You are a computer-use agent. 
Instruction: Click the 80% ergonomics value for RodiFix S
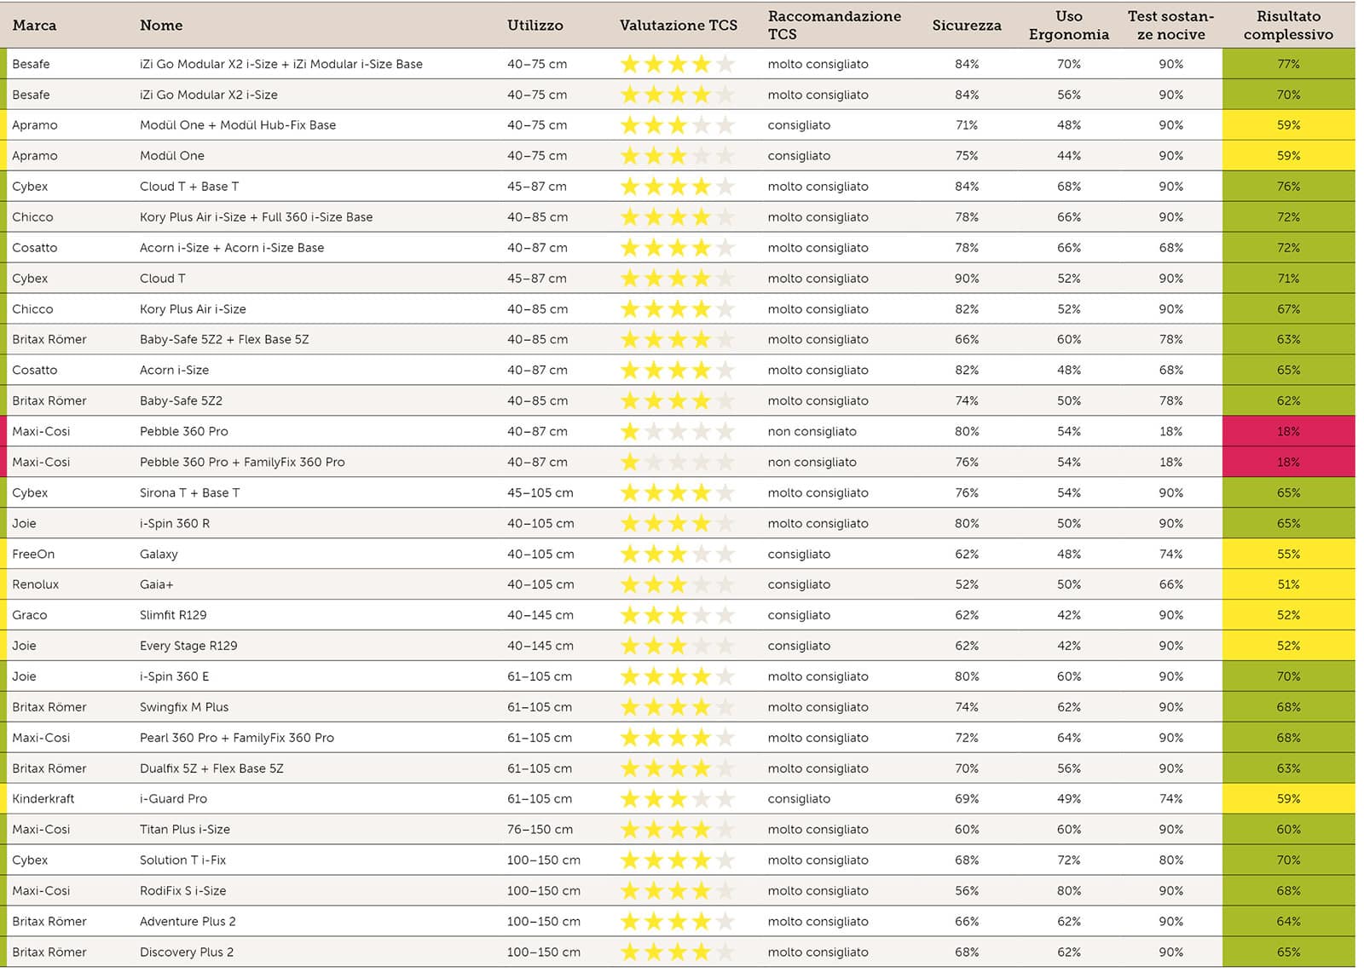[1068, 891]
